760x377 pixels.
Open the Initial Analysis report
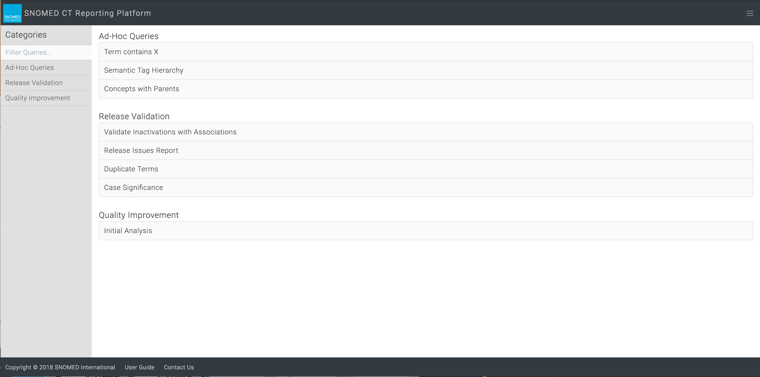pyautogui.click(x=128, y=231)
